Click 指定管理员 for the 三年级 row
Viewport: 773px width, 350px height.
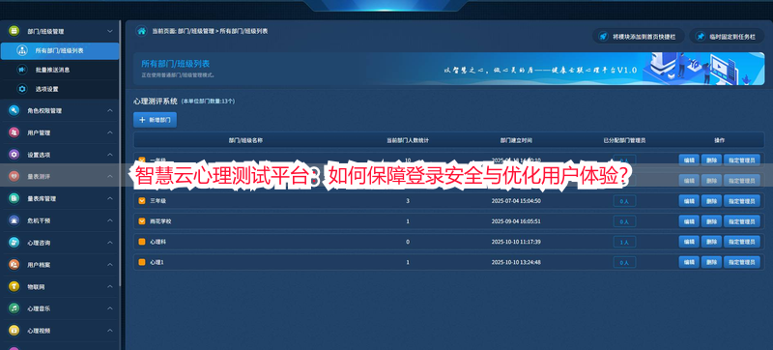[742, 201]
